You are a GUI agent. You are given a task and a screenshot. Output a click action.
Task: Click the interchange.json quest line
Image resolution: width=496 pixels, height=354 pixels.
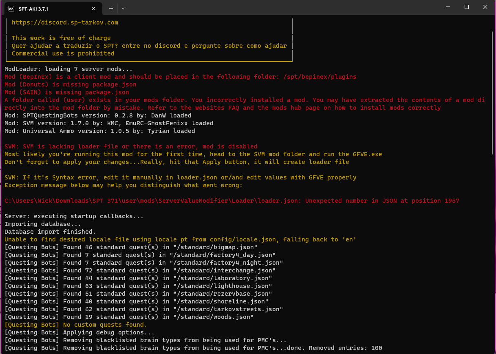(140, 270)
